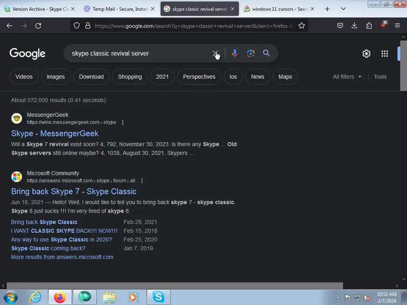Open I WANT CLASSIC SKYPE BACK link

(64, 231)
